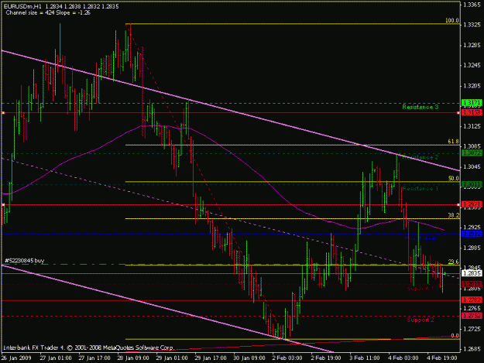Click the '27 Jan 17:00' time label
The image size is (484, 363).
coord(94,358)
